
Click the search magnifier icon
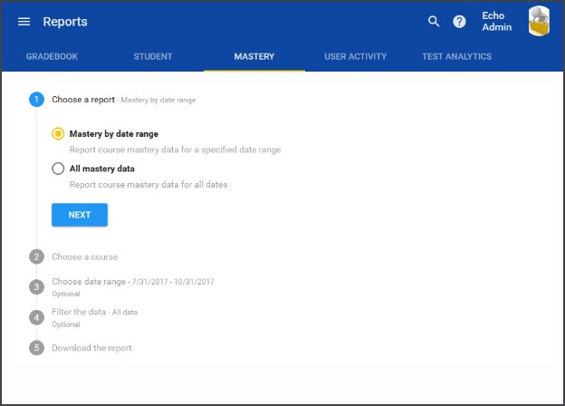coord(434,22)
